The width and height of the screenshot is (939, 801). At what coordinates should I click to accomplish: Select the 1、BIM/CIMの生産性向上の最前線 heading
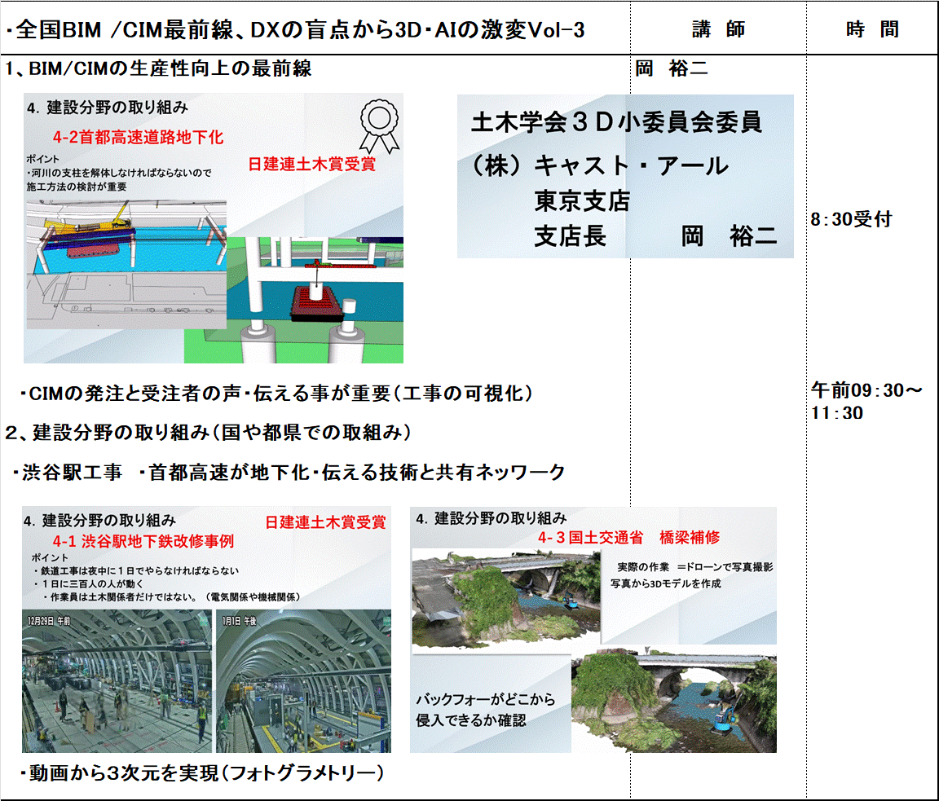click(158, 69)
